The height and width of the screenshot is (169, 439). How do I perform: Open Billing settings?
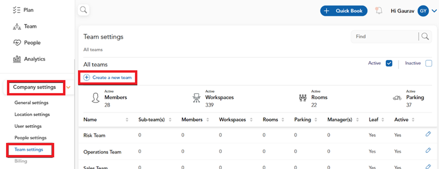click(x=21, y=161)
